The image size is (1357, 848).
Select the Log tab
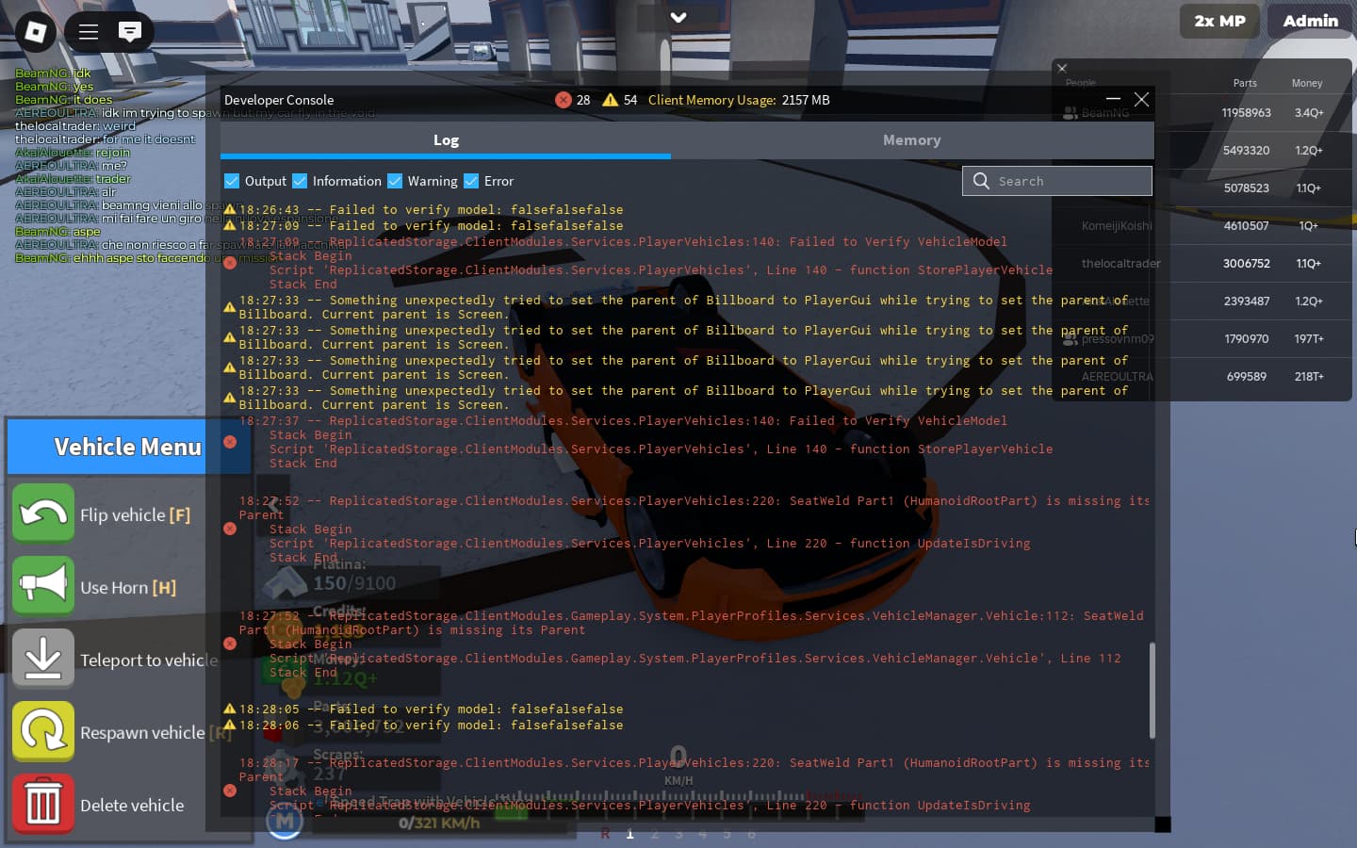tap(446, 140)
